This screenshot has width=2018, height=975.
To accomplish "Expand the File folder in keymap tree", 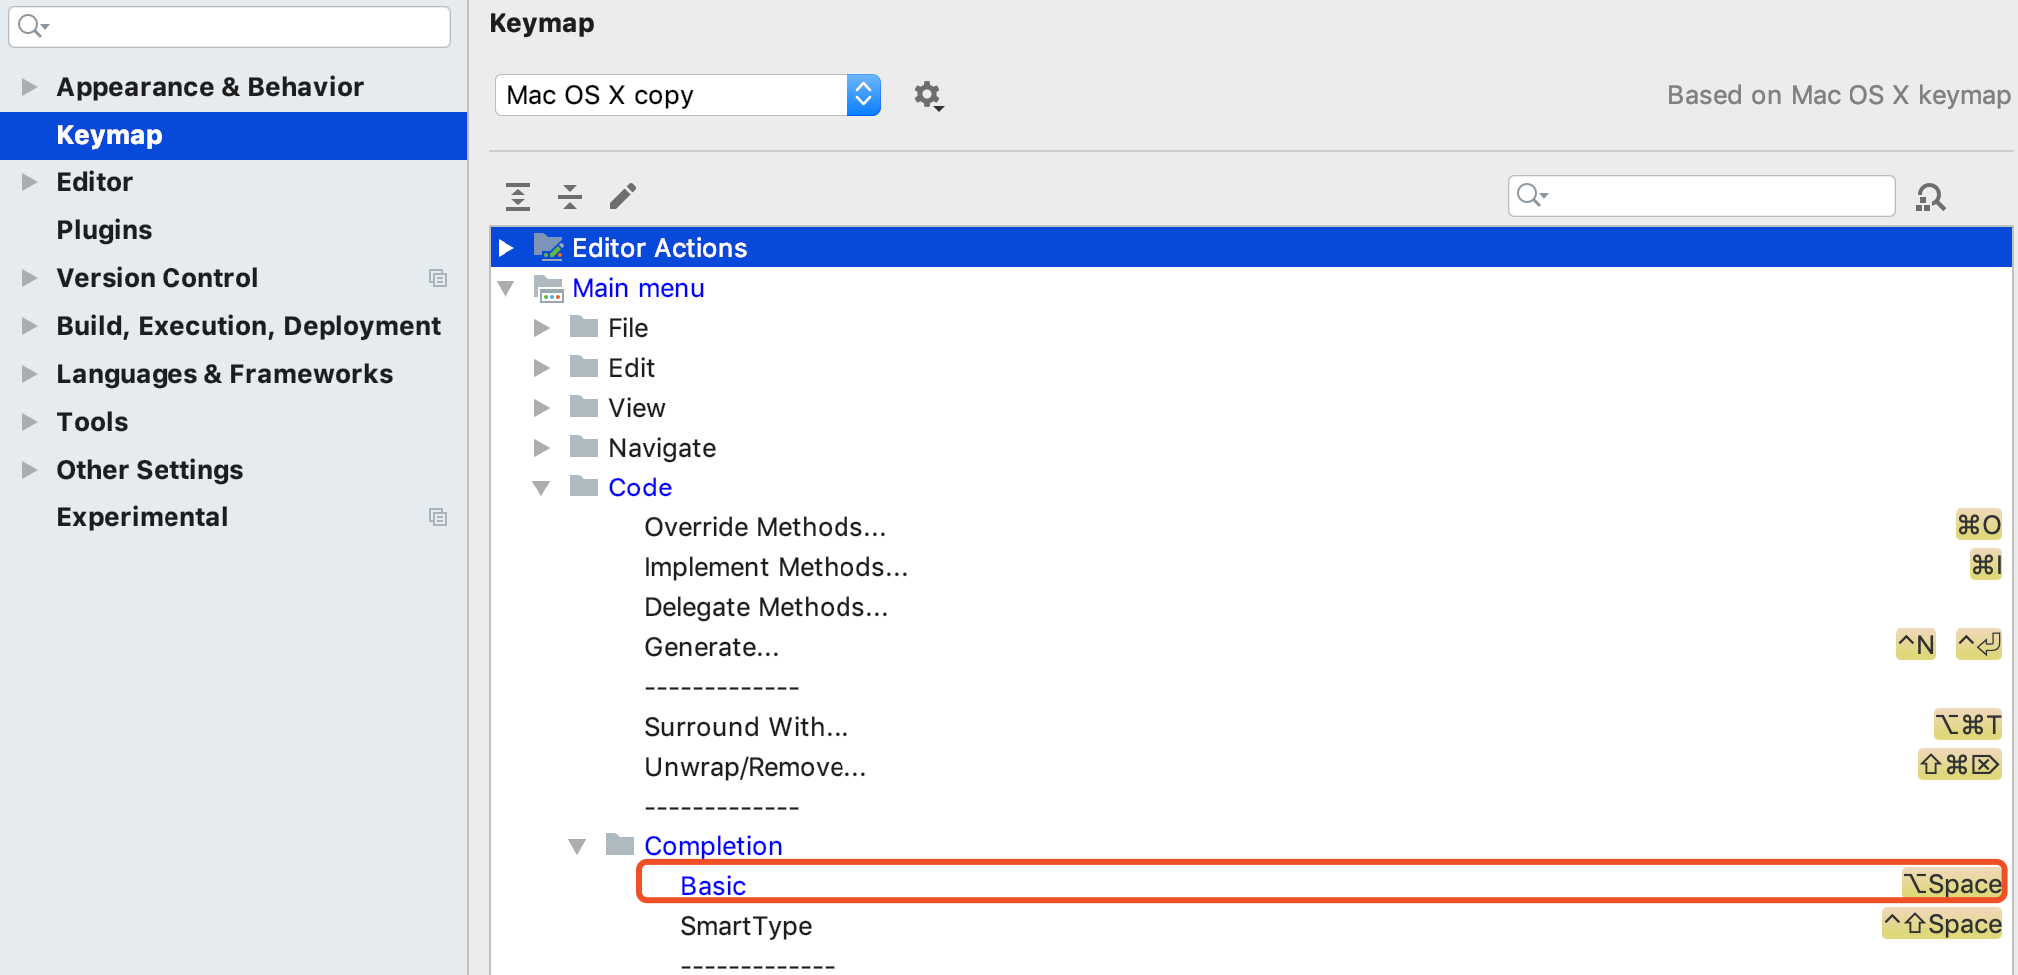I will 542,328.
